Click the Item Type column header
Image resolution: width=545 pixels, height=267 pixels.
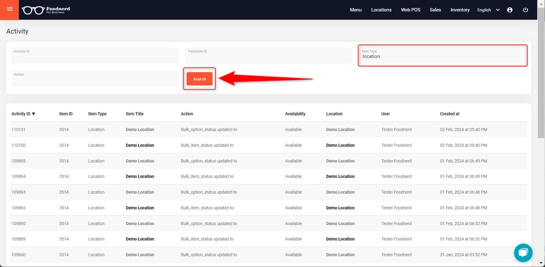97,114
